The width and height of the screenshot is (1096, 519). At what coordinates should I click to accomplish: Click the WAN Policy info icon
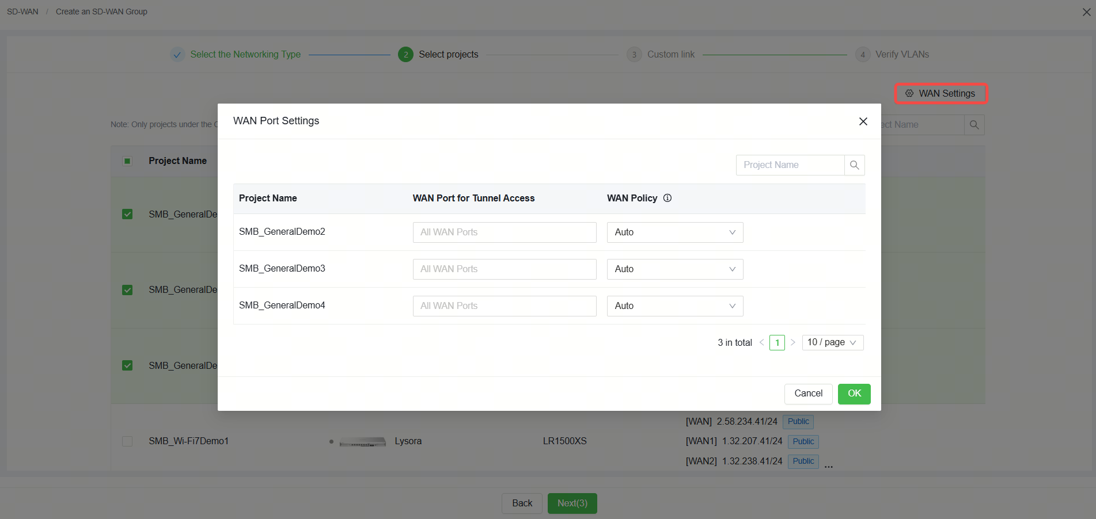pos(668,198)
